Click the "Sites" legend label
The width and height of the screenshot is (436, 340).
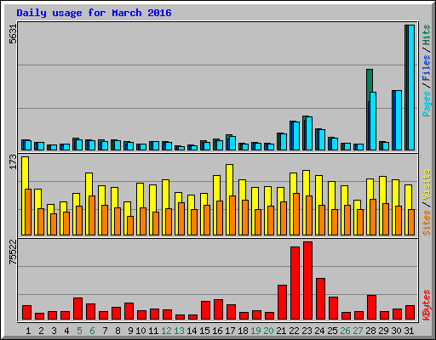(x=427, y=223)
